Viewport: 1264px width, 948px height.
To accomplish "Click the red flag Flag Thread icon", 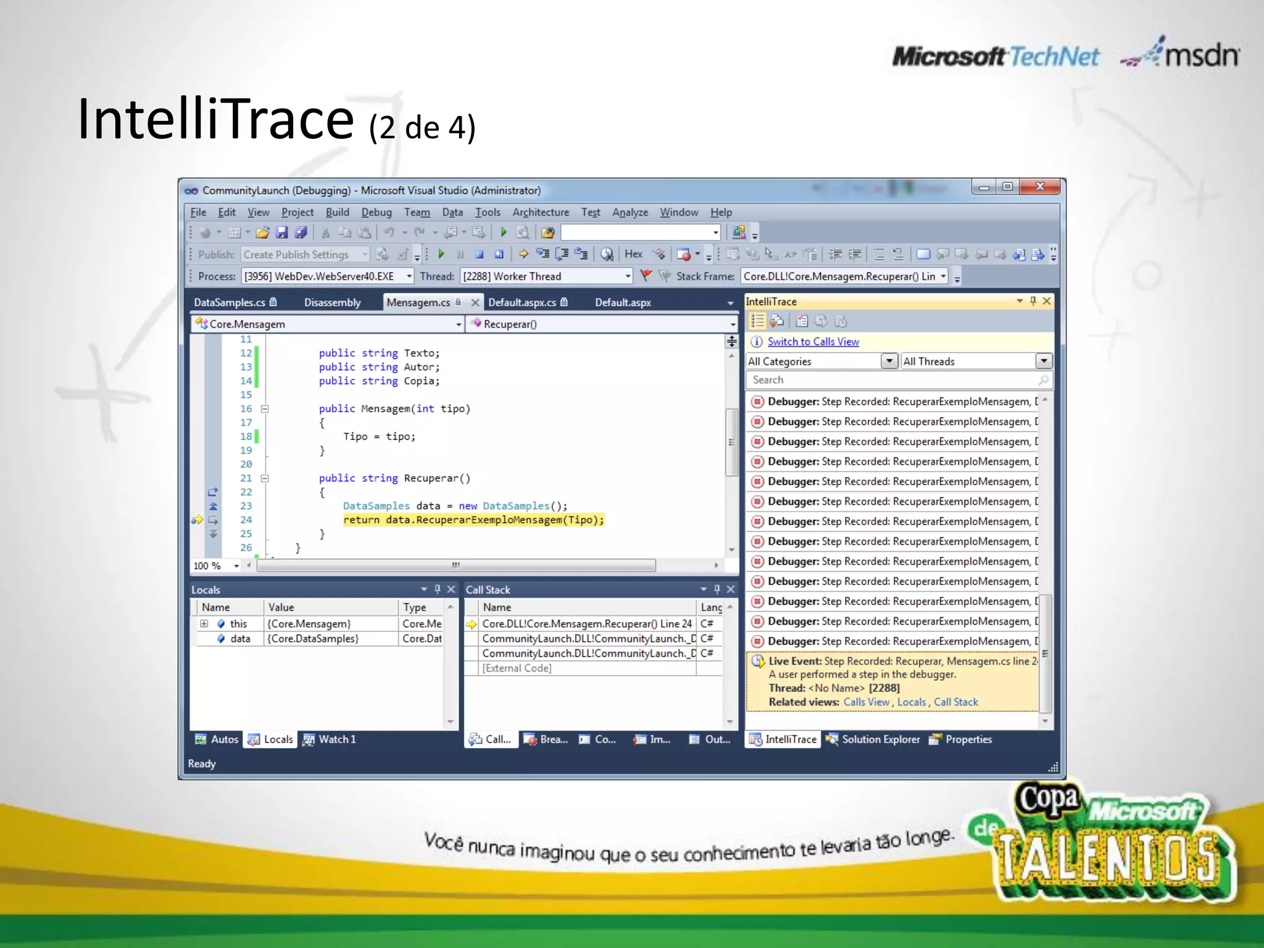I will [646, 276].
